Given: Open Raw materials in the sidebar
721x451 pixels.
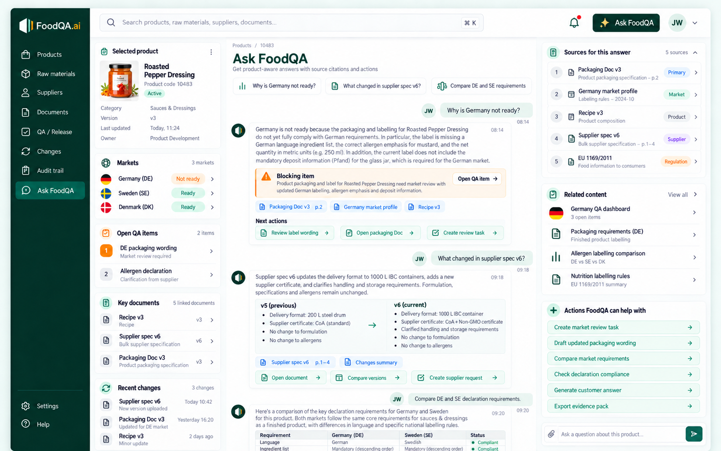Looking at the screenshot, I should point(50,74).
